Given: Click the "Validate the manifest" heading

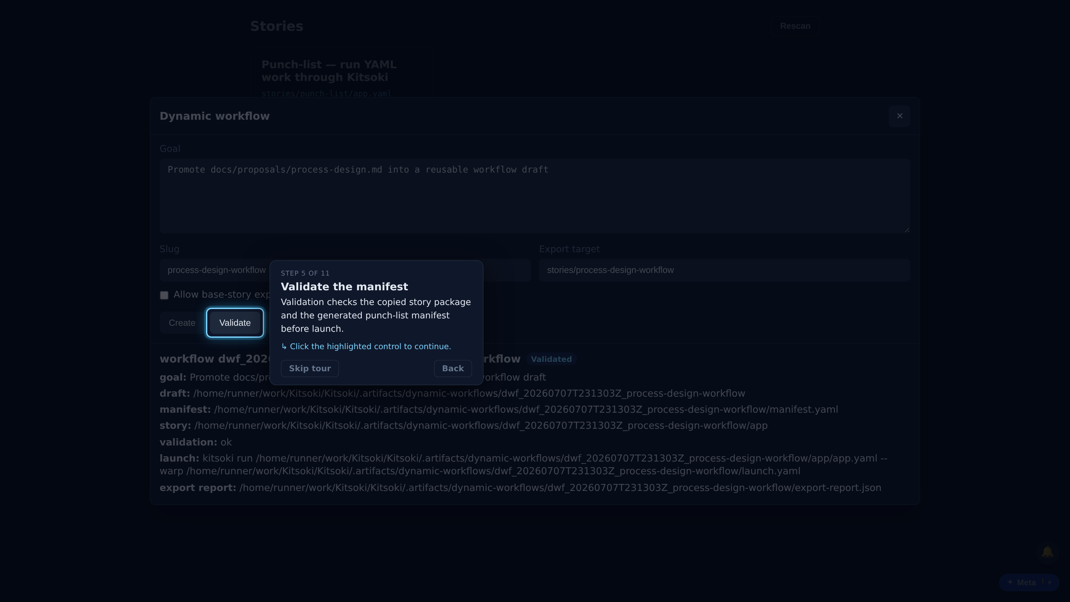Looking at the screenshot, I should coord(344,287).
